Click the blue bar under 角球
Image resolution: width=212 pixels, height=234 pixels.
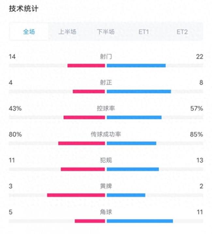coord(140,221)
